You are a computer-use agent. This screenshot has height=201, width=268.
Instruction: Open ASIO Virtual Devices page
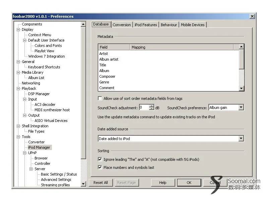coord(51,121)
